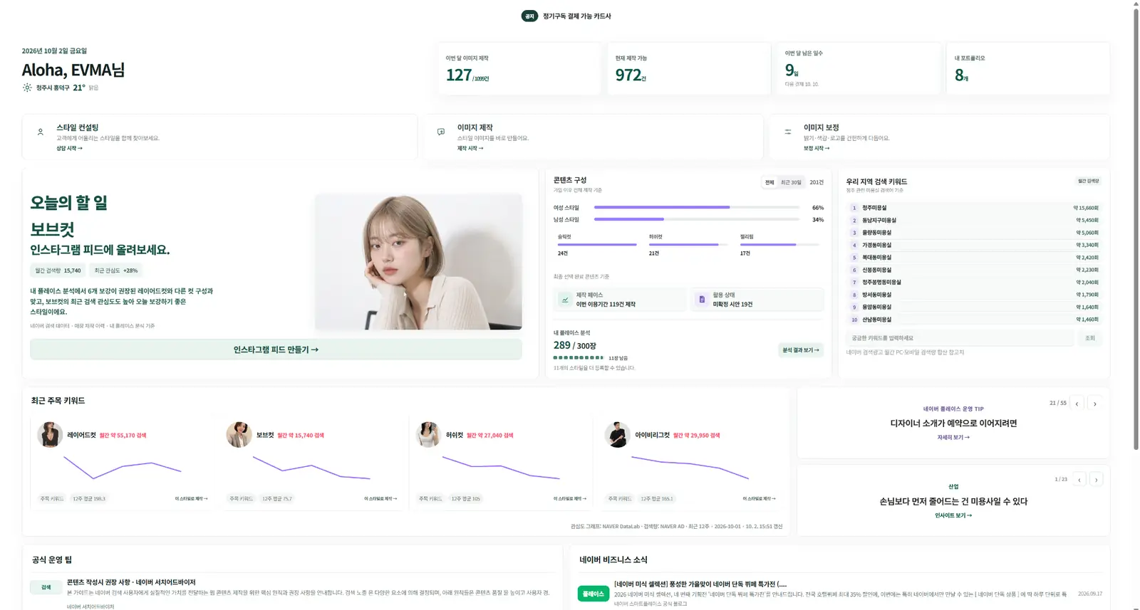
Task: Click the person icon in 스타일 컨설팅 card
Action: click(41, 132)
